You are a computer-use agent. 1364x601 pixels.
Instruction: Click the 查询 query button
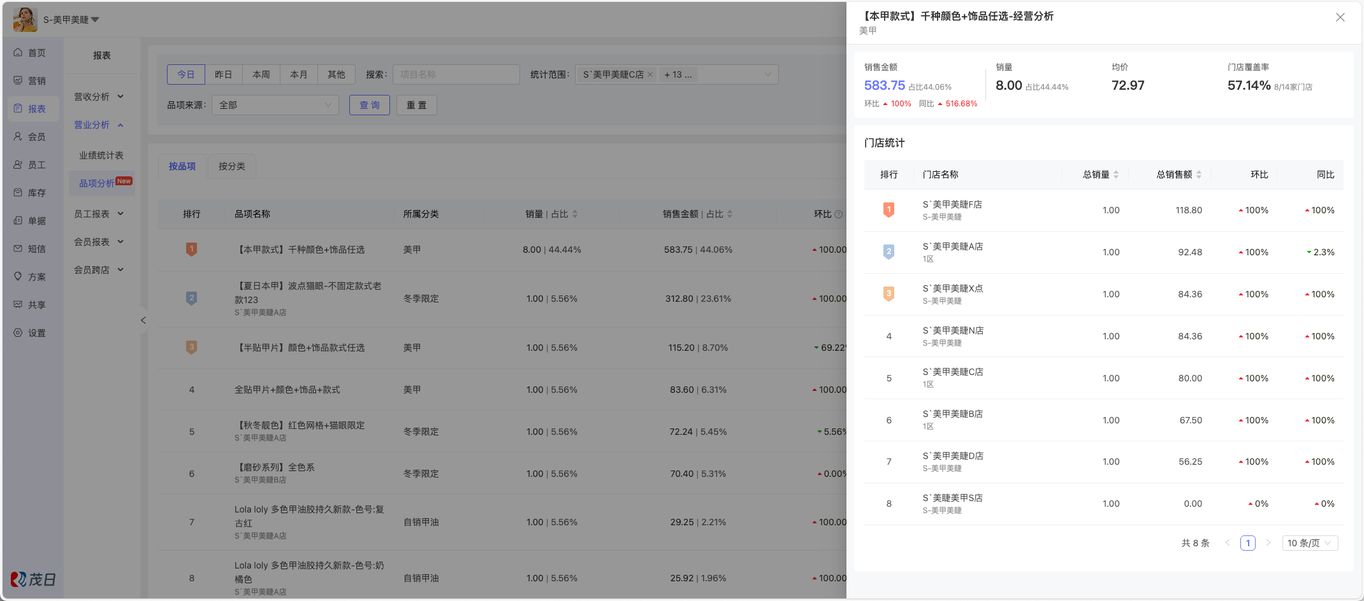pos(369,105)
